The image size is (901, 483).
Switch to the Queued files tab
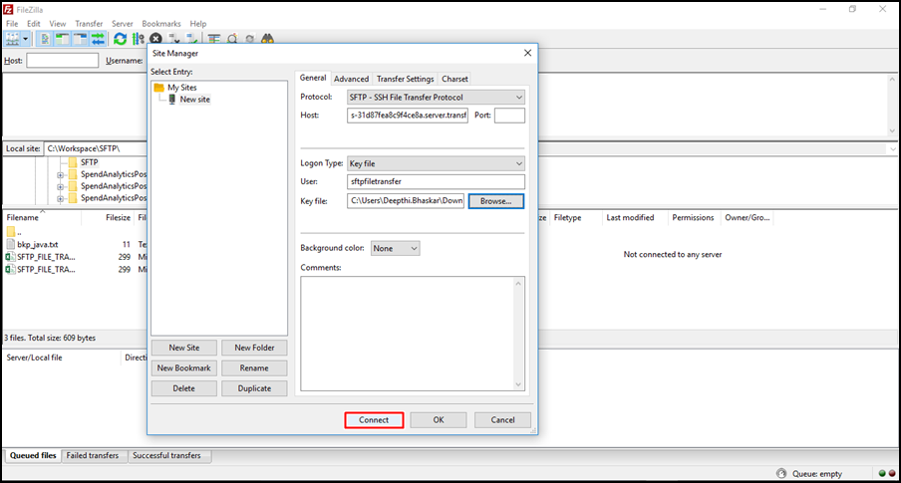pos(33,455)
